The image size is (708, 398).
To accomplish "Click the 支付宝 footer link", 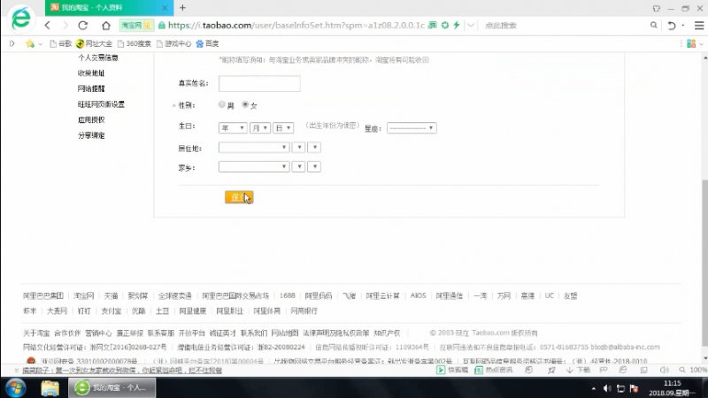I will coord(112,311).
